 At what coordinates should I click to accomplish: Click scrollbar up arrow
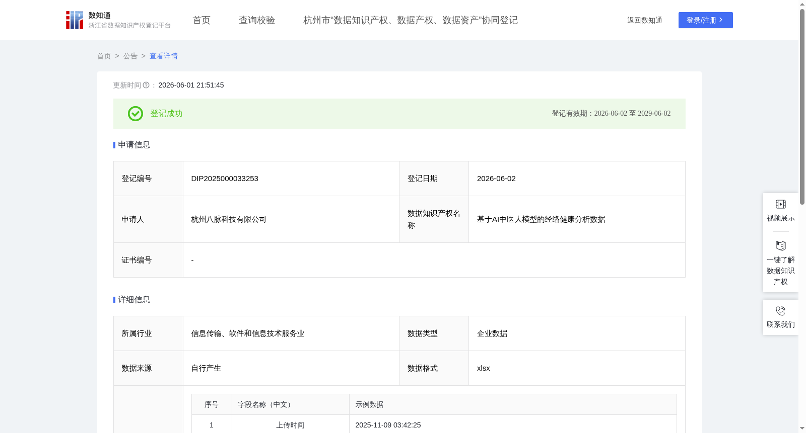(802, 4)
